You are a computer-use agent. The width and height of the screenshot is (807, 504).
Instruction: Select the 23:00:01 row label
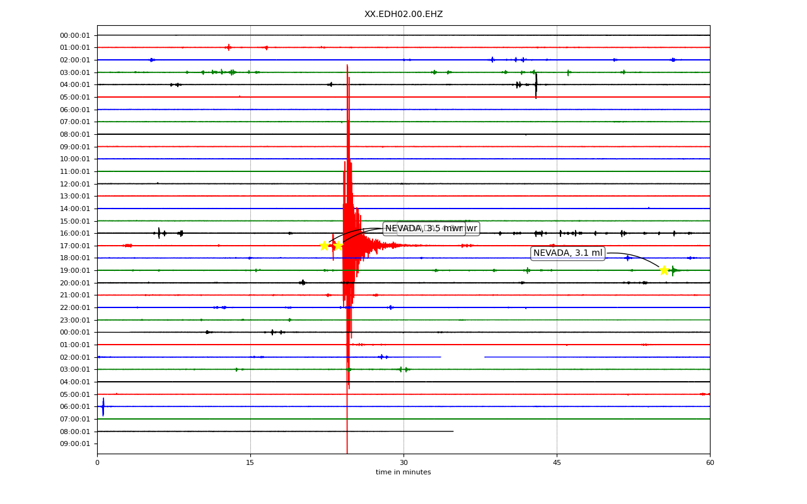[76, 320]
